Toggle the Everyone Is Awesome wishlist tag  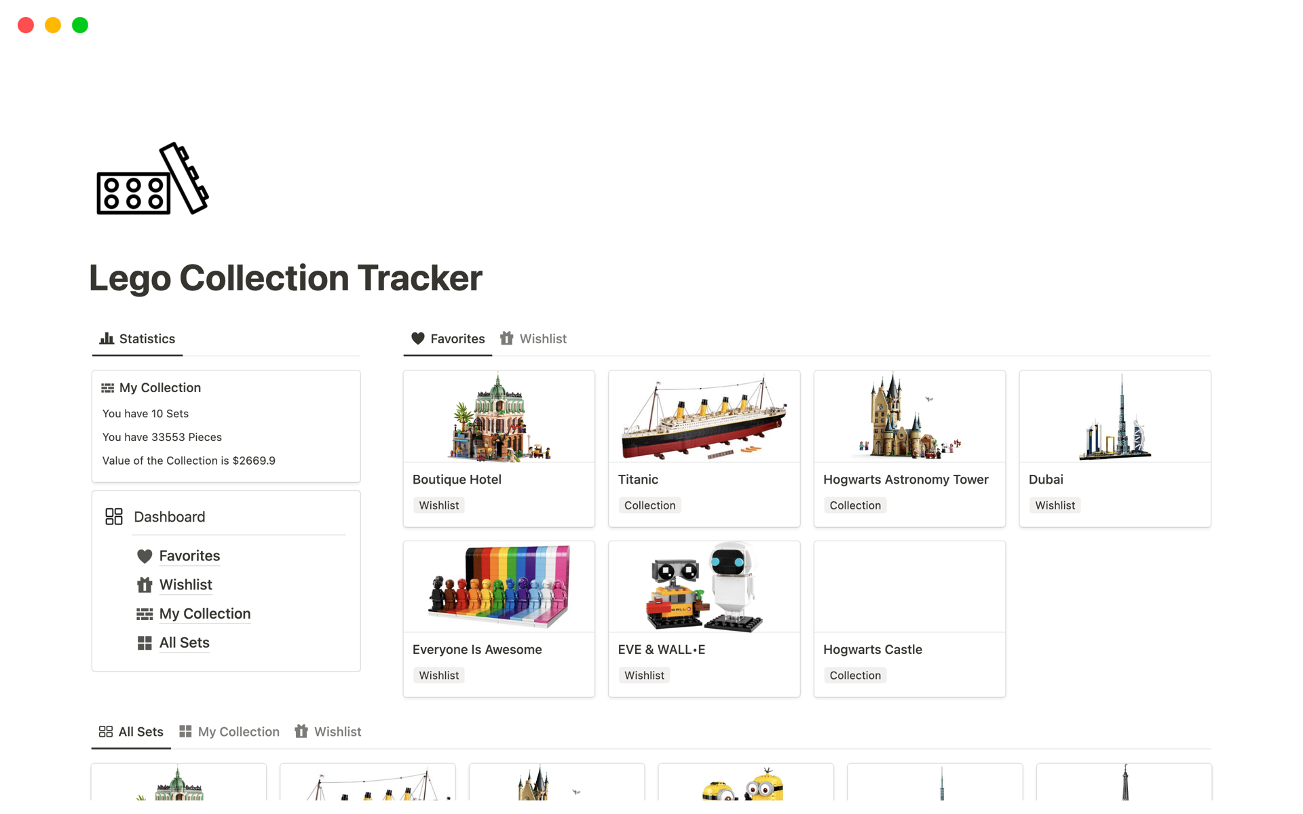(438, 675)
